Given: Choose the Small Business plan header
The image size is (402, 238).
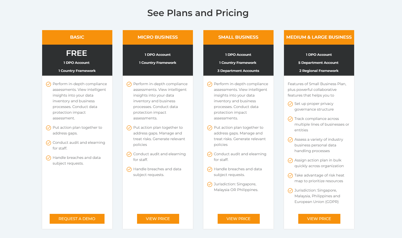Looking at the screenshot, I should 238,37.
